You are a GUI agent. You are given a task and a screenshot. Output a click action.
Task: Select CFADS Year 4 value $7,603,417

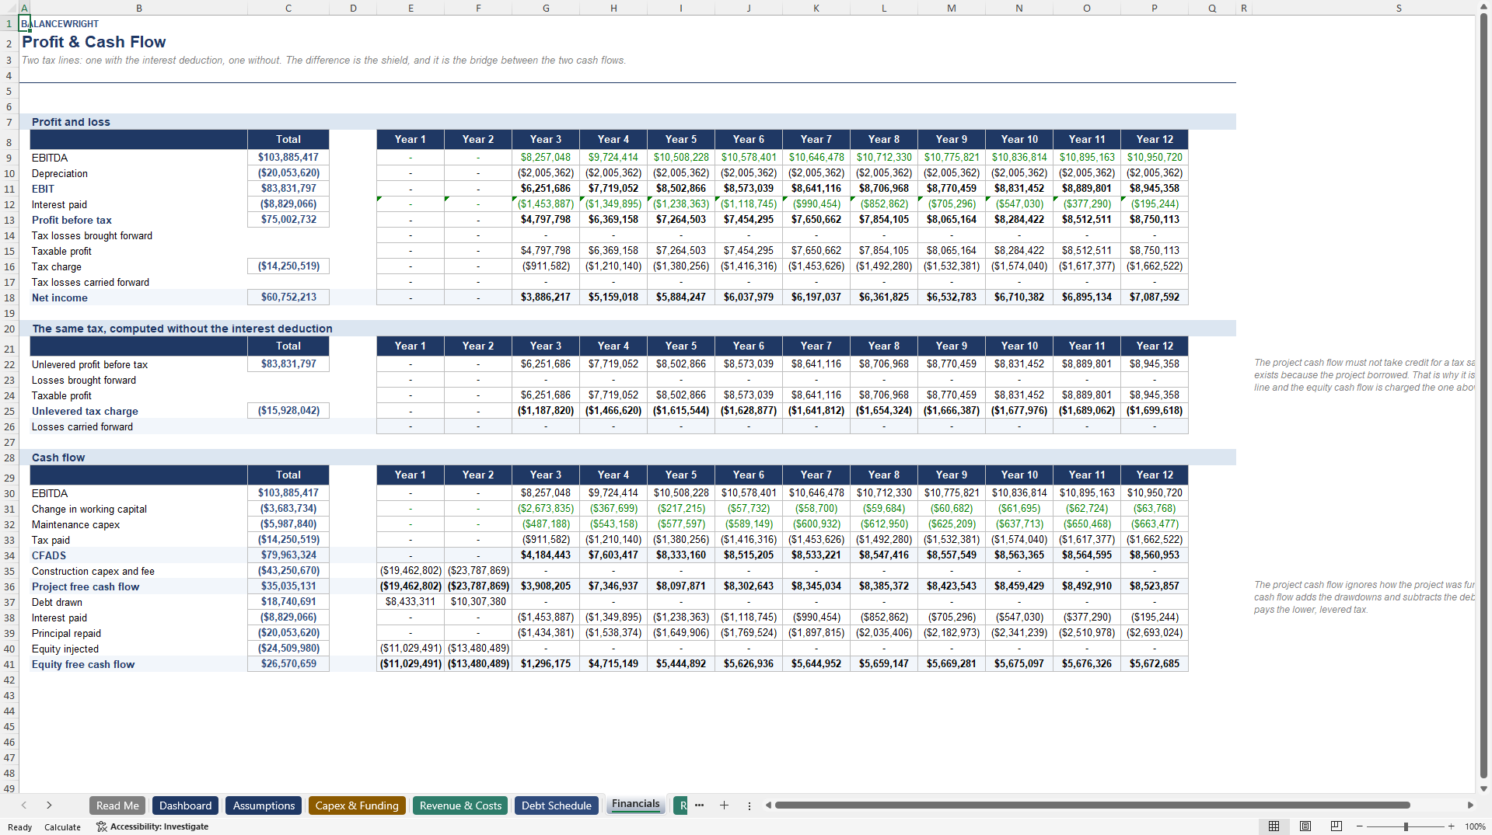click(613, 555)
